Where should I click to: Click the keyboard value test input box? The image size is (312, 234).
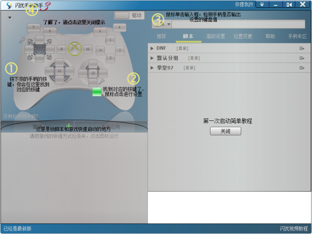pyautogui.click(x=239, y=24)
